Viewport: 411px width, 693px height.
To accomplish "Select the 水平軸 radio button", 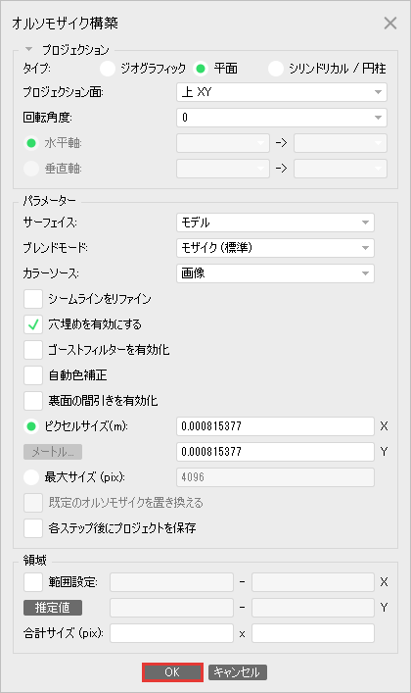I will tap(31, 143).
